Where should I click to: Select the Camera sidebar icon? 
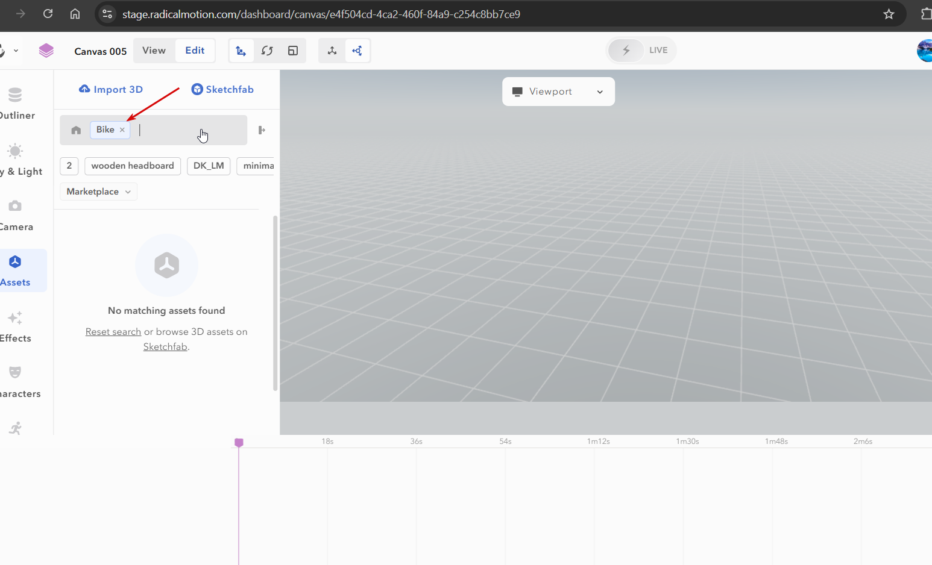tap(15, 206)
